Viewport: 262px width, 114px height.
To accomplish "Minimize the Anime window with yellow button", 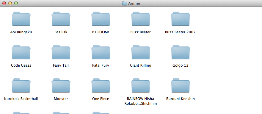I will [10, 3].
